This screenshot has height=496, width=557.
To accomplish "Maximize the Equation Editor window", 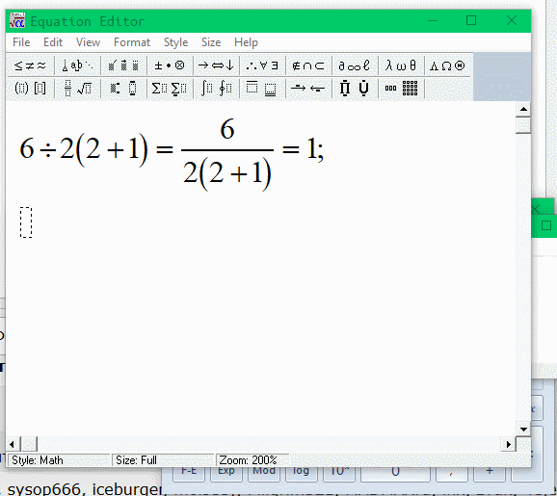I will pyautogui.click(x=471, y=20).
